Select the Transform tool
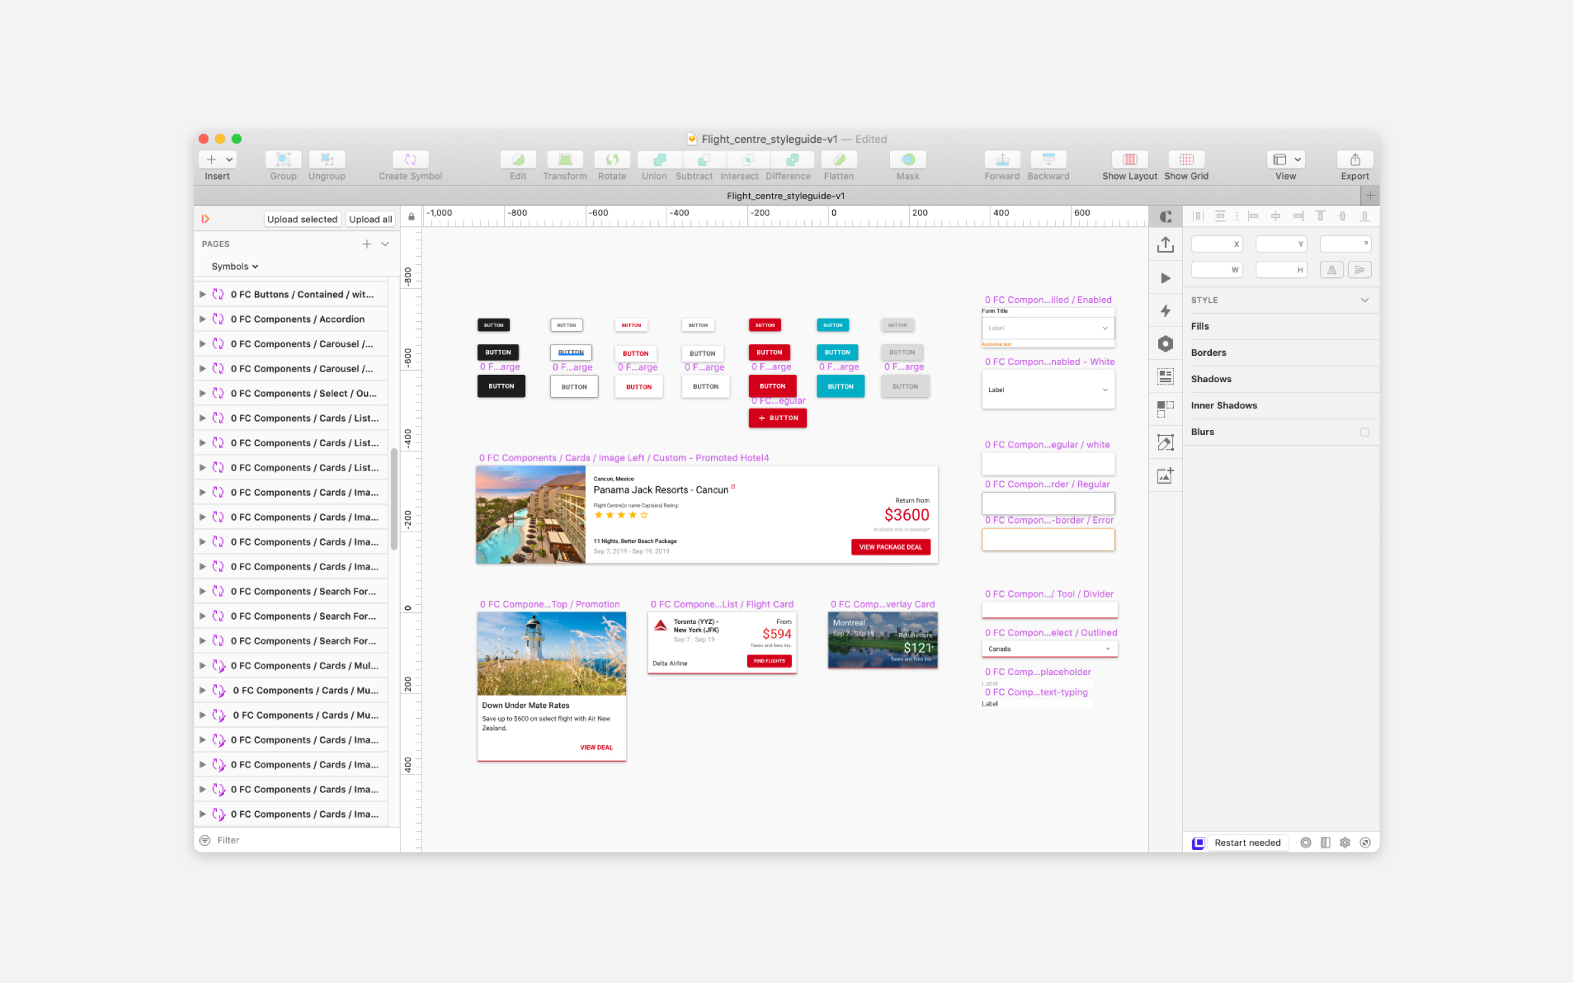 pos(564,160)
